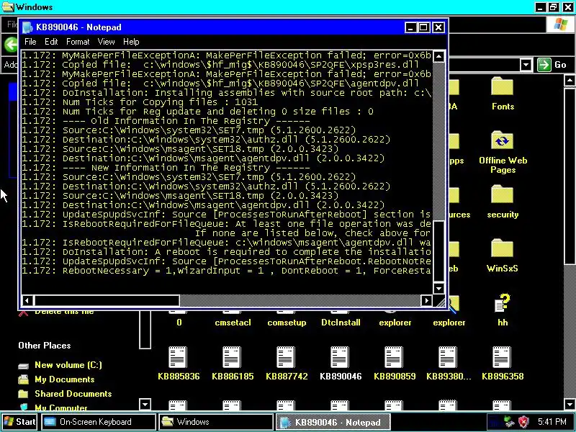576x432 pixels.
Task: Click the Windows folder icon in Explorer title
Action: coord(8,6)
